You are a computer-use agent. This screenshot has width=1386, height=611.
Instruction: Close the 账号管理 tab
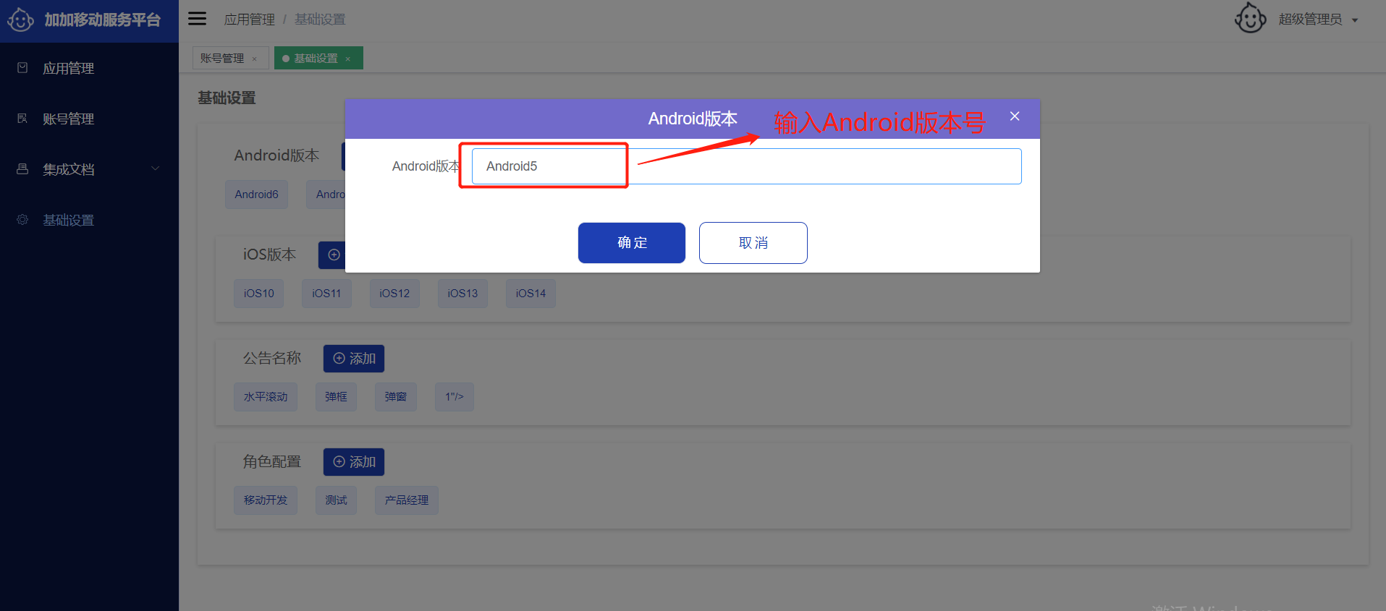[x=255, y=59]
